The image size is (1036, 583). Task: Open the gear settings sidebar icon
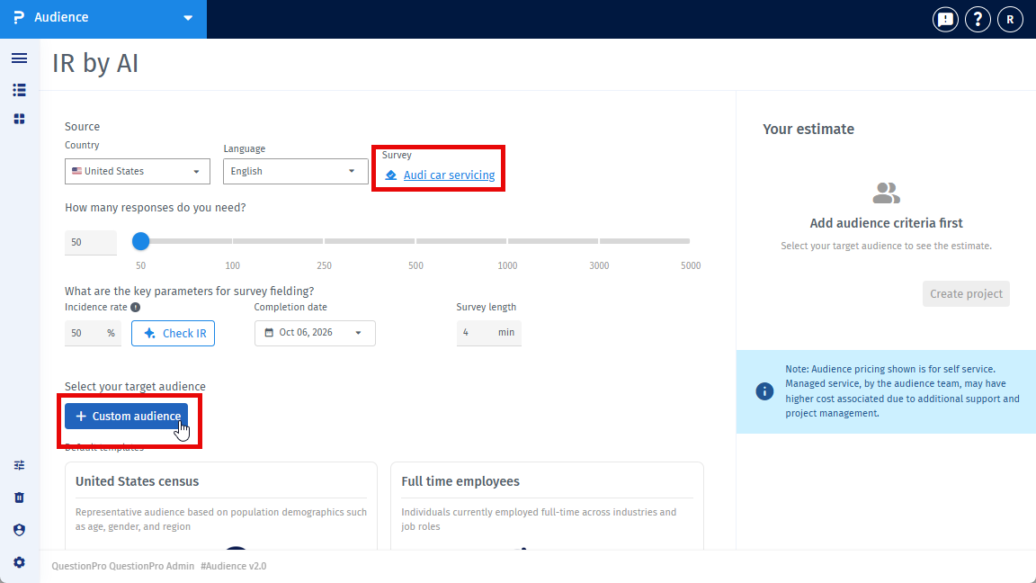[x=19, y=562]
